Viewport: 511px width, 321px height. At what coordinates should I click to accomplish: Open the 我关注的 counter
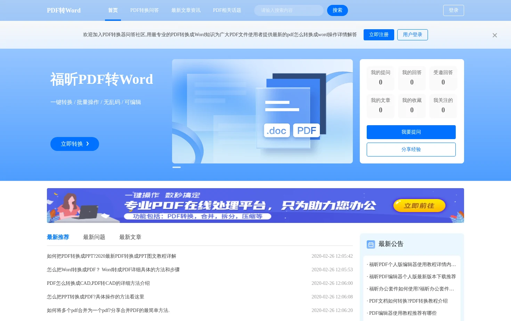(x=443, y=106)
